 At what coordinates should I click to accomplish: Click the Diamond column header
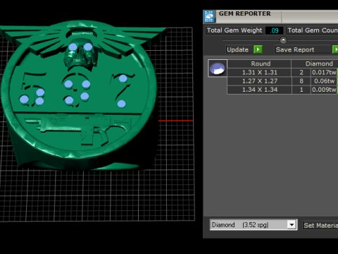tap(315, 64)
